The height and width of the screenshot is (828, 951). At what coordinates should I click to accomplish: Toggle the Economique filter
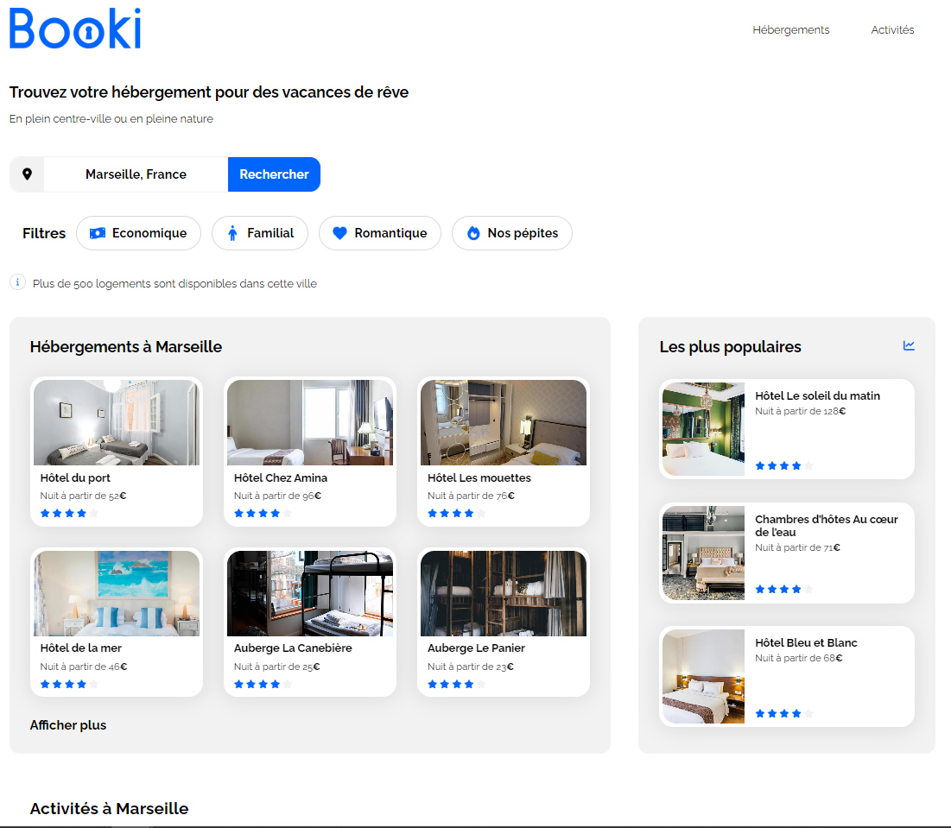pyautogui.click(x=138, y=233)
